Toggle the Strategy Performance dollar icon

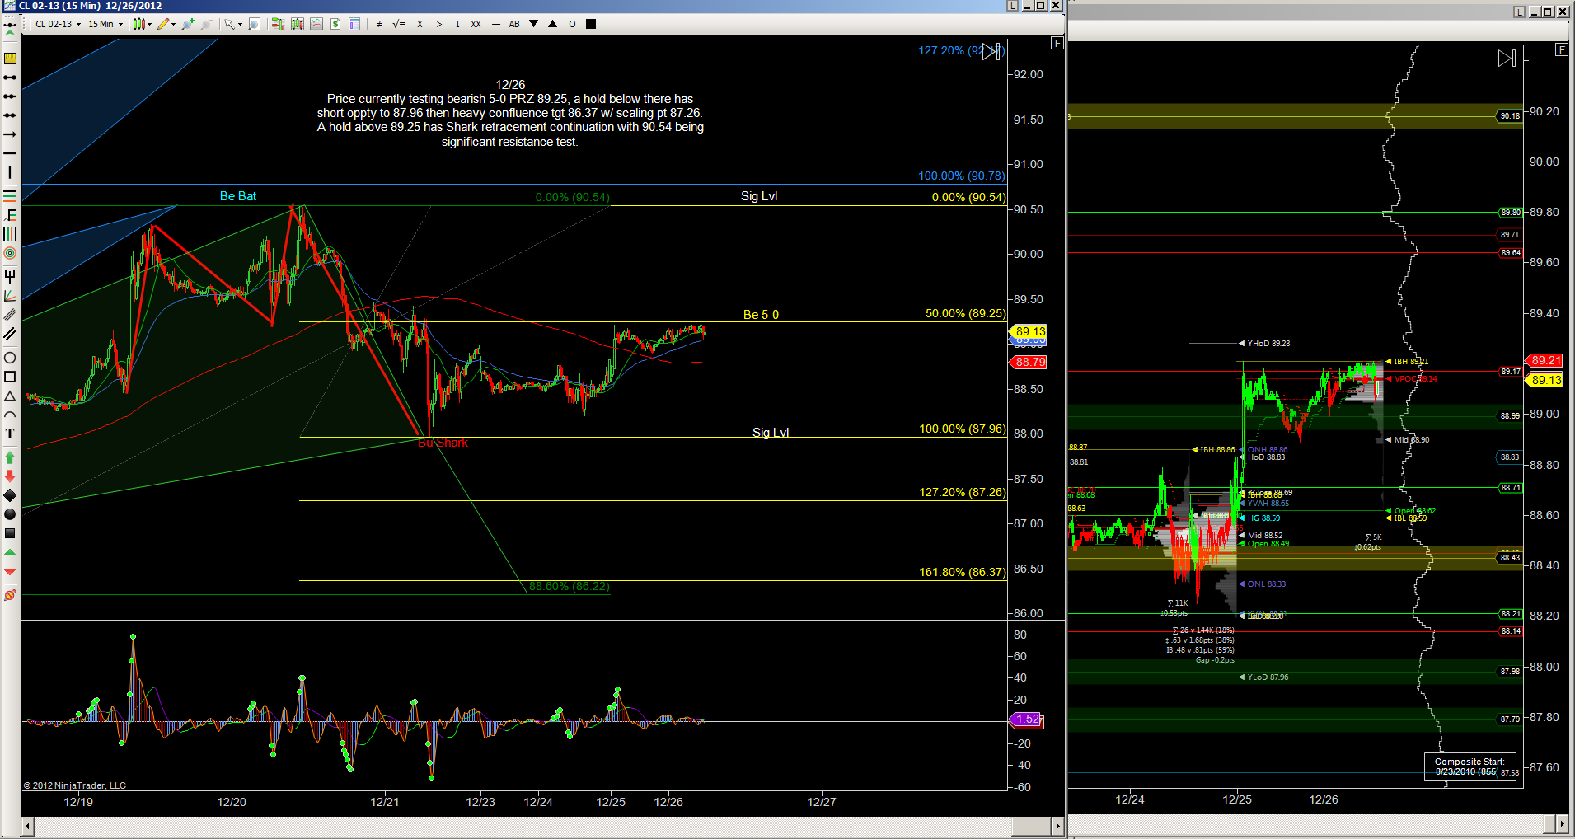[335, 24]
